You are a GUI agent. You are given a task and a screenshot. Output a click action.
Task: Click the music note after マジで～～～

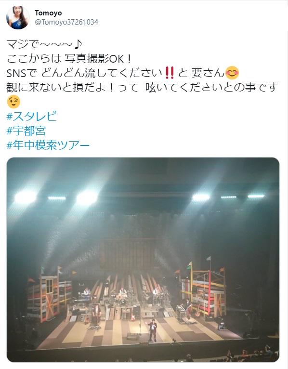click(x=78, y=44)
